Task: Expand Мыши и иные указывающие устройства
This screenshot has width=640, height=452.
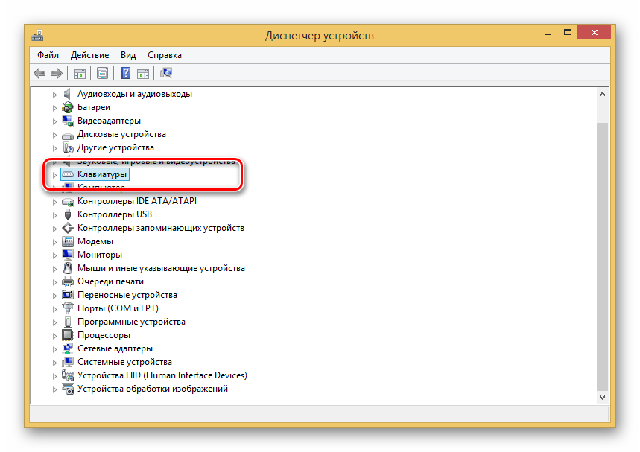Action: (54, 268)
